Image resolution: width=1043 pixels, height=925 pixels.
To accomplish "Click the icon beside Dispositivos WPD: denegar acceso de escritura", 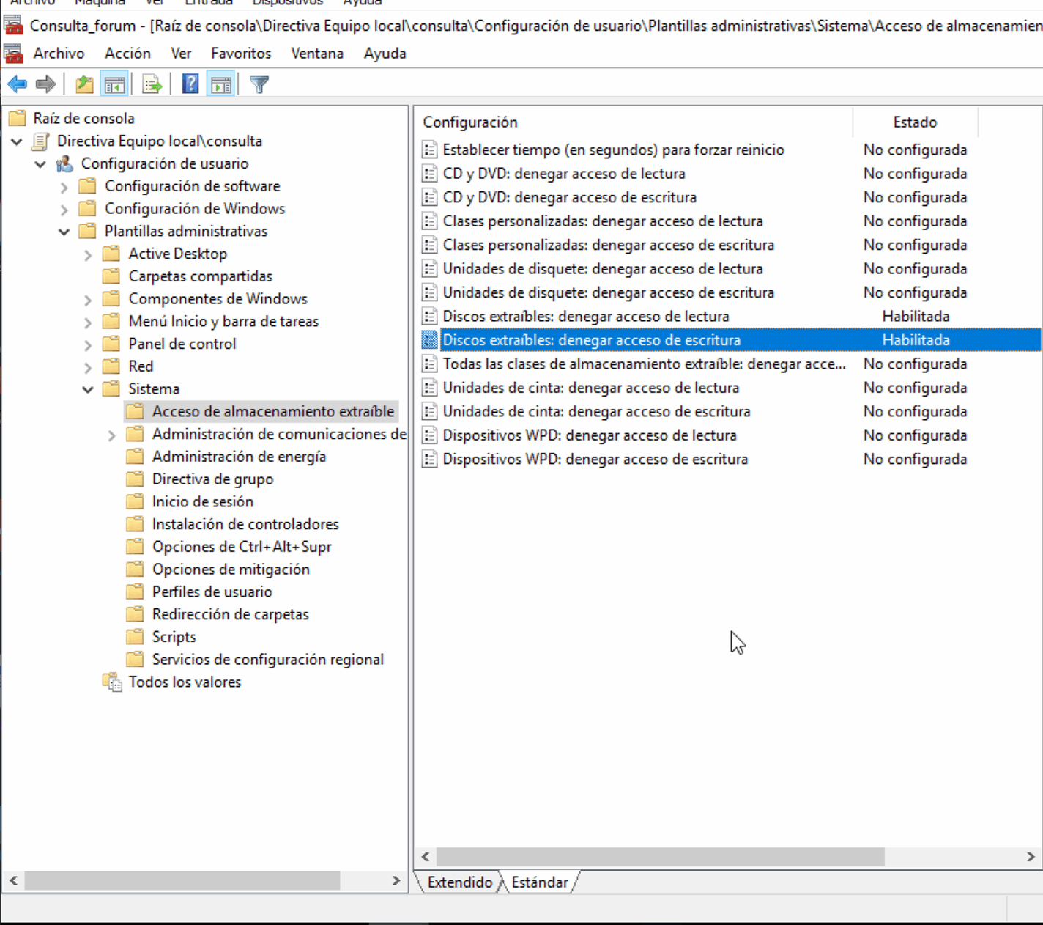I will (x=430, y=460).
